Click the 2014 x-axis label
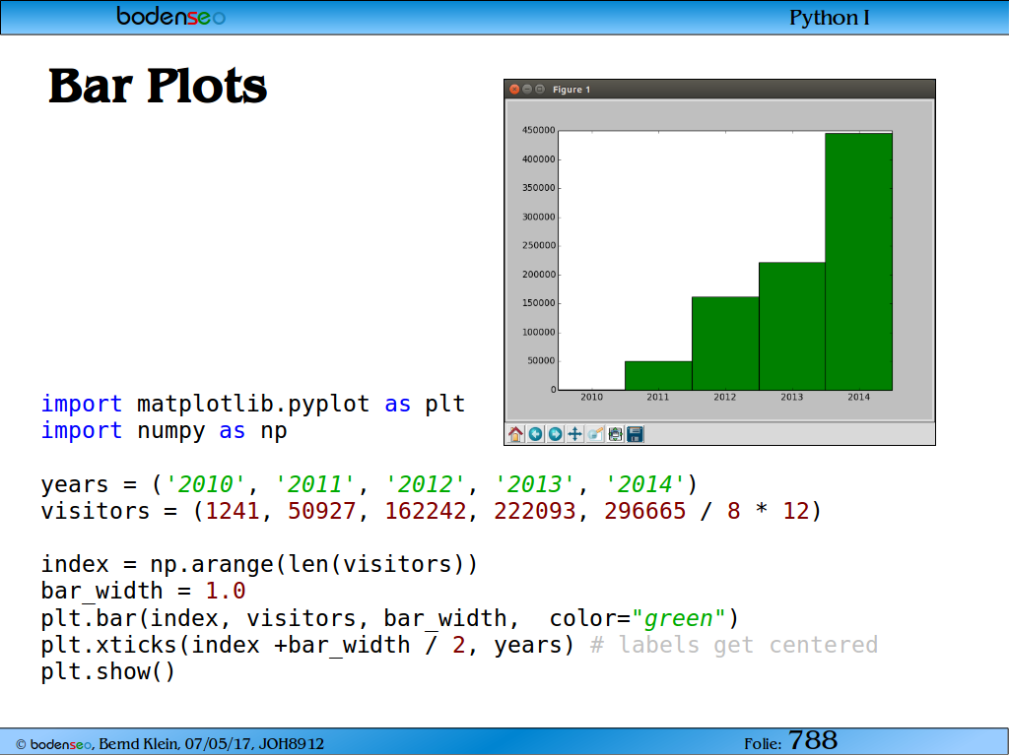 pos(858,398)
